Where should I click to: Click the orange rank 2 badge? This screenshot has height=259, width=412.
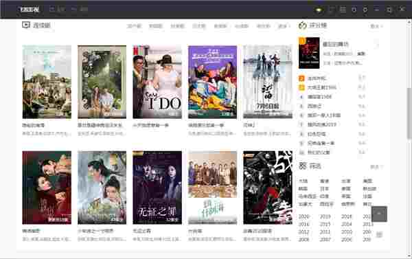click(x=301, y=78)
